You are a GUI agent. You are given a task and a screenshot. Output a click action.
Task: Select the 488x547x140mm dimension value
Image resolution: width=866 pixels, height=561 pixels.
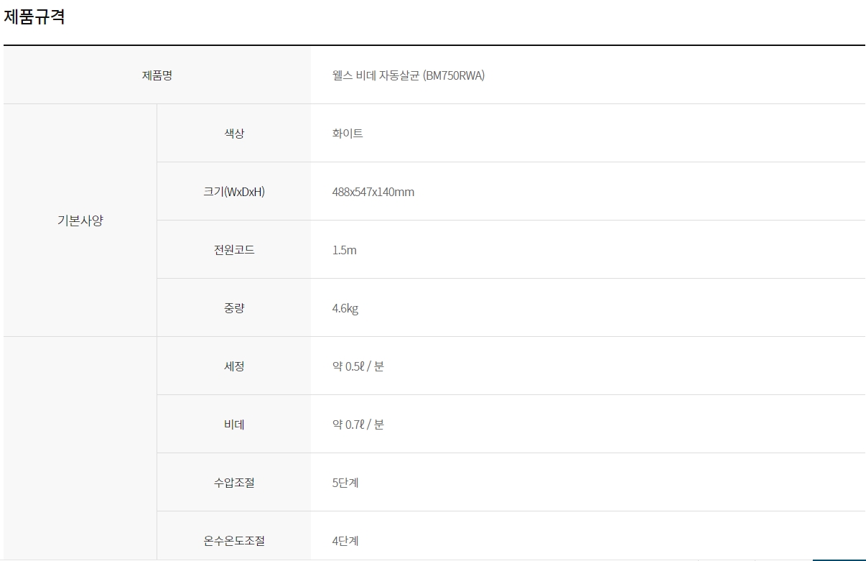pos(373,192)
